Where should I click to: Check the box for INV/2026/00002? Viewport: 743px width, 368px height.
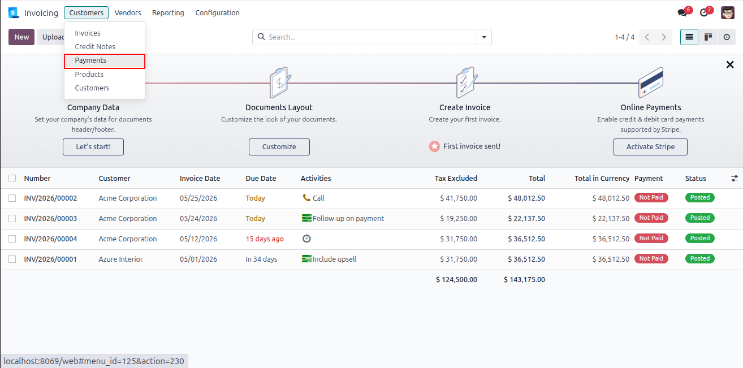pyautogui.click(x=12, y=198)
